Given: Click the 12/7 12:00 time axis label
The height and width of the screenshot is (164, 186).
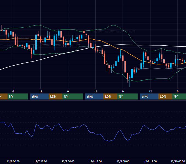Looking at the screenshot, I should [40, 161].
